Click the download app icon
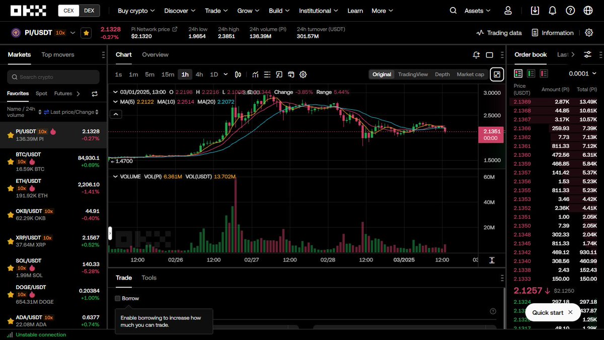Image resolution: width=604 pixels, height=340 pixels. coord(535,11)
